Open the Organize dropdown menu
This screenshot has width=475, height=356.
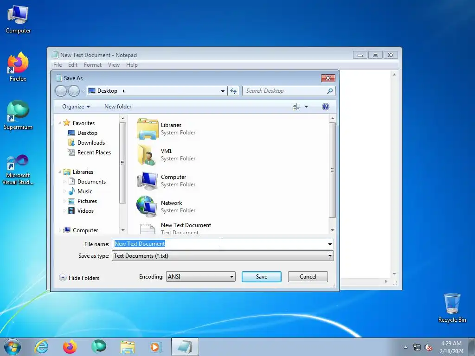point(76,107)
